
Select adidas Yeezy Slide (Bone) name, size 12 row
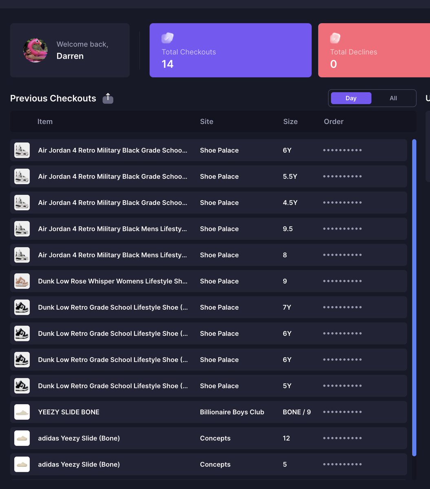(x=79, y=438)
